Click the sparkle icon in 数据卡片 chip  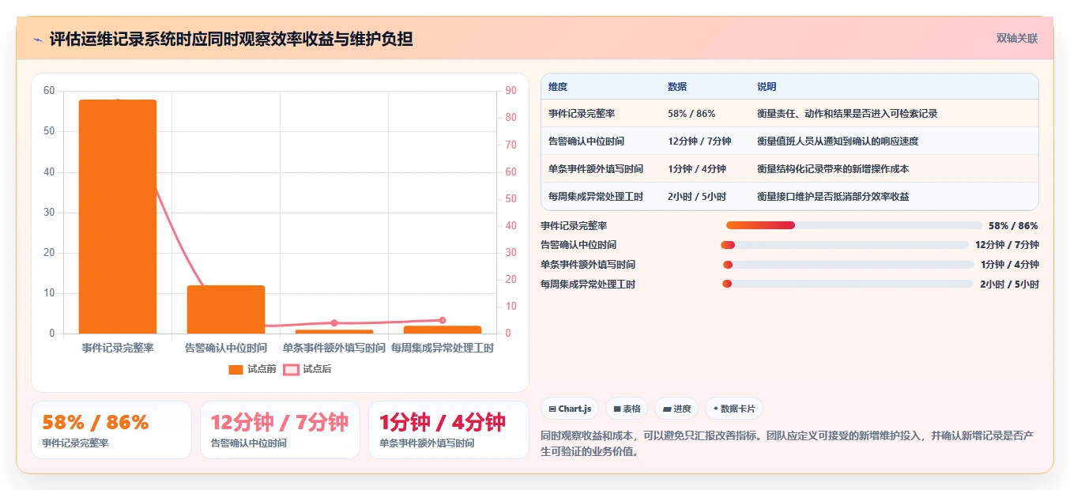715,409
